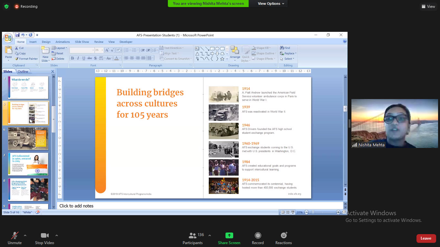Select the rectangle shape in Drawing gallery
Image resolution: width=440 pixels, height=247 pixels.
(212, 49)
